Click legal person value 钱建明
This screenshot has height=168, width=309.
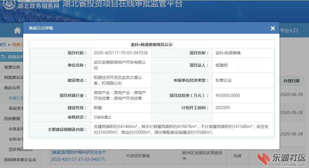(221, 65)
